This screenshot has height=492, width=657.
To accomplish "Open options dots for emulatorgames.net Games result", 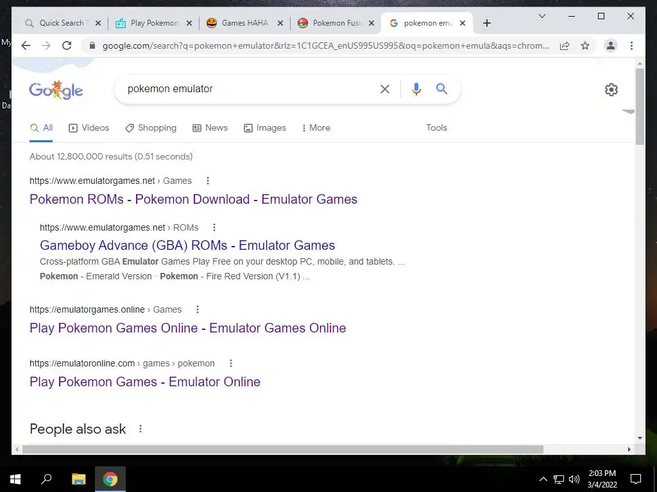I will [x=208, y=181].
